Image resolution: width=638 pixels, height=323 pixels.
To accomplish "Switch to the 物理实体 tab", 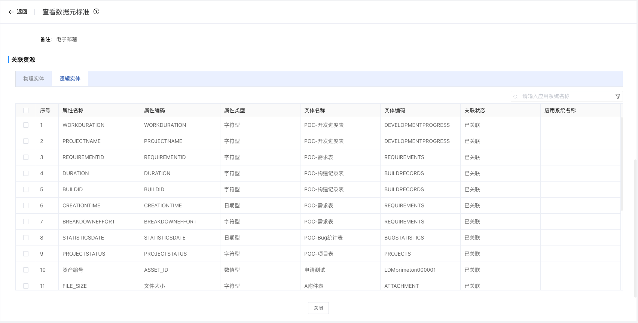I will [x=34, y=79].
